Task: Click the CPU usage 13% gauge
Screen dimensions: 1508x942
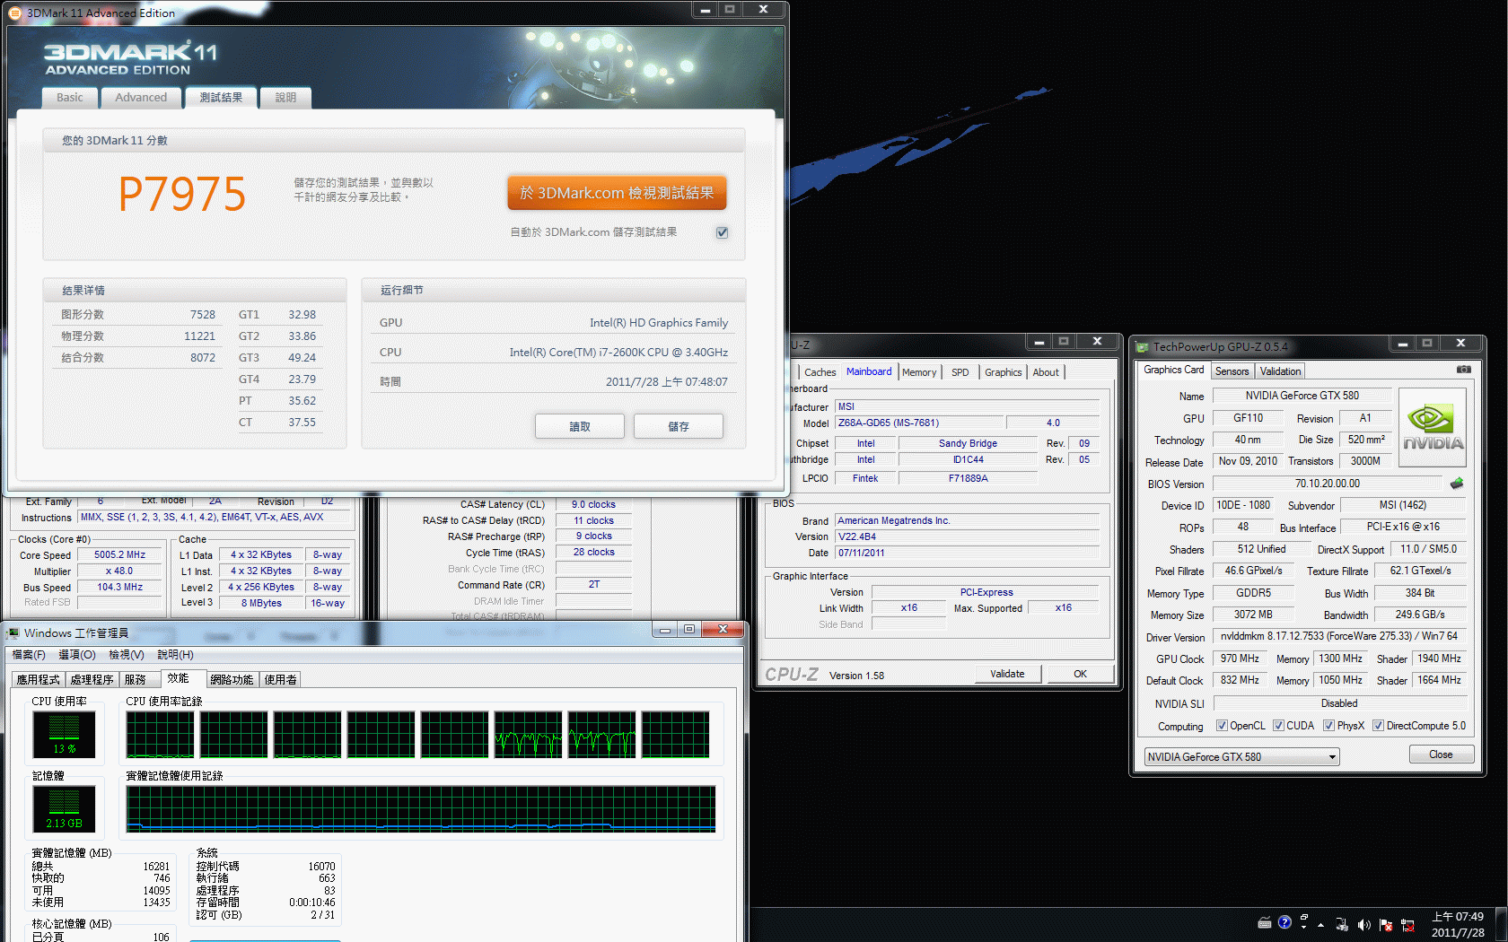Action: pyautogui.click(x=64, y=735)
